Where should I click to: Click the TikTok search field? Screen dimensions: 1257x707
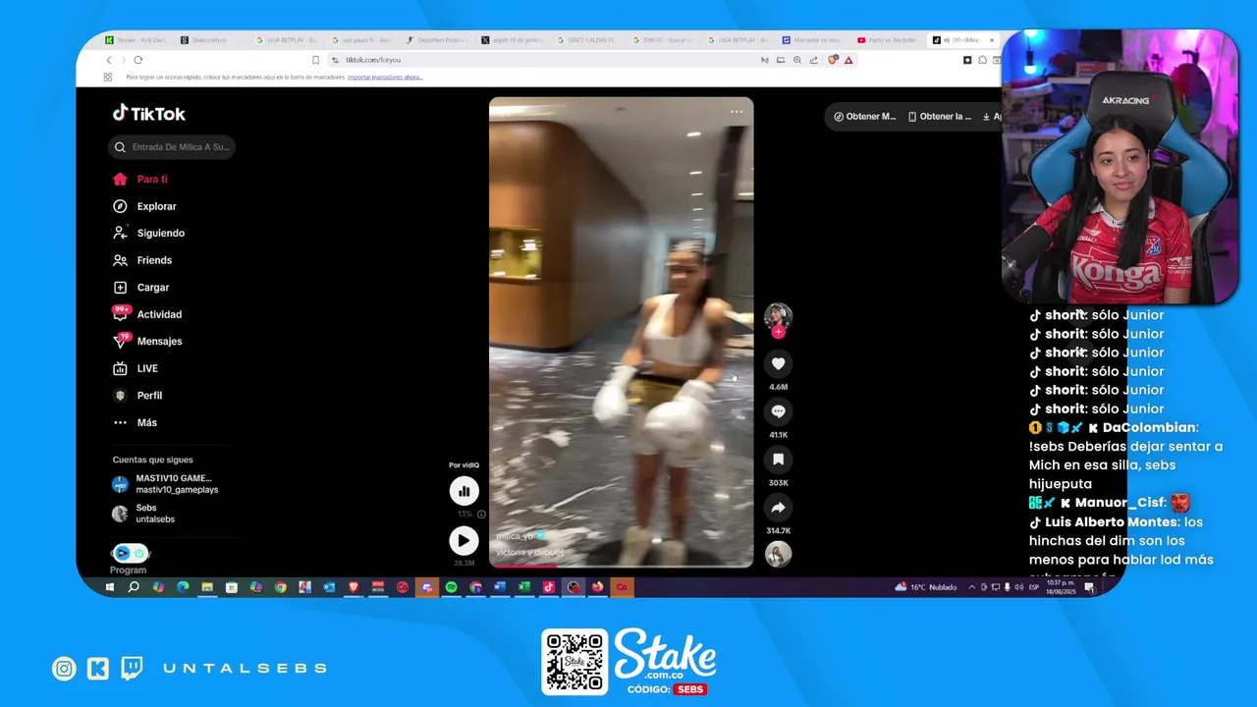172,146
